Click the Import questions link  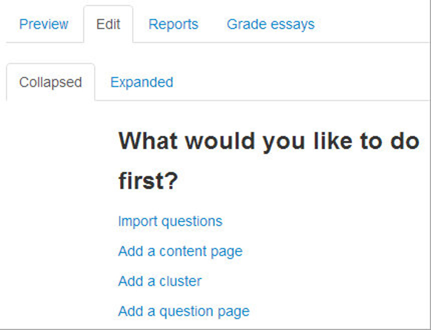(170, 221)
